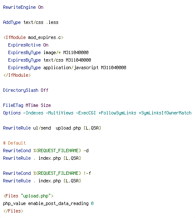Click enable_post_data_reading in the php_value line
Screen dimensions: 195x218
(58, 203)
